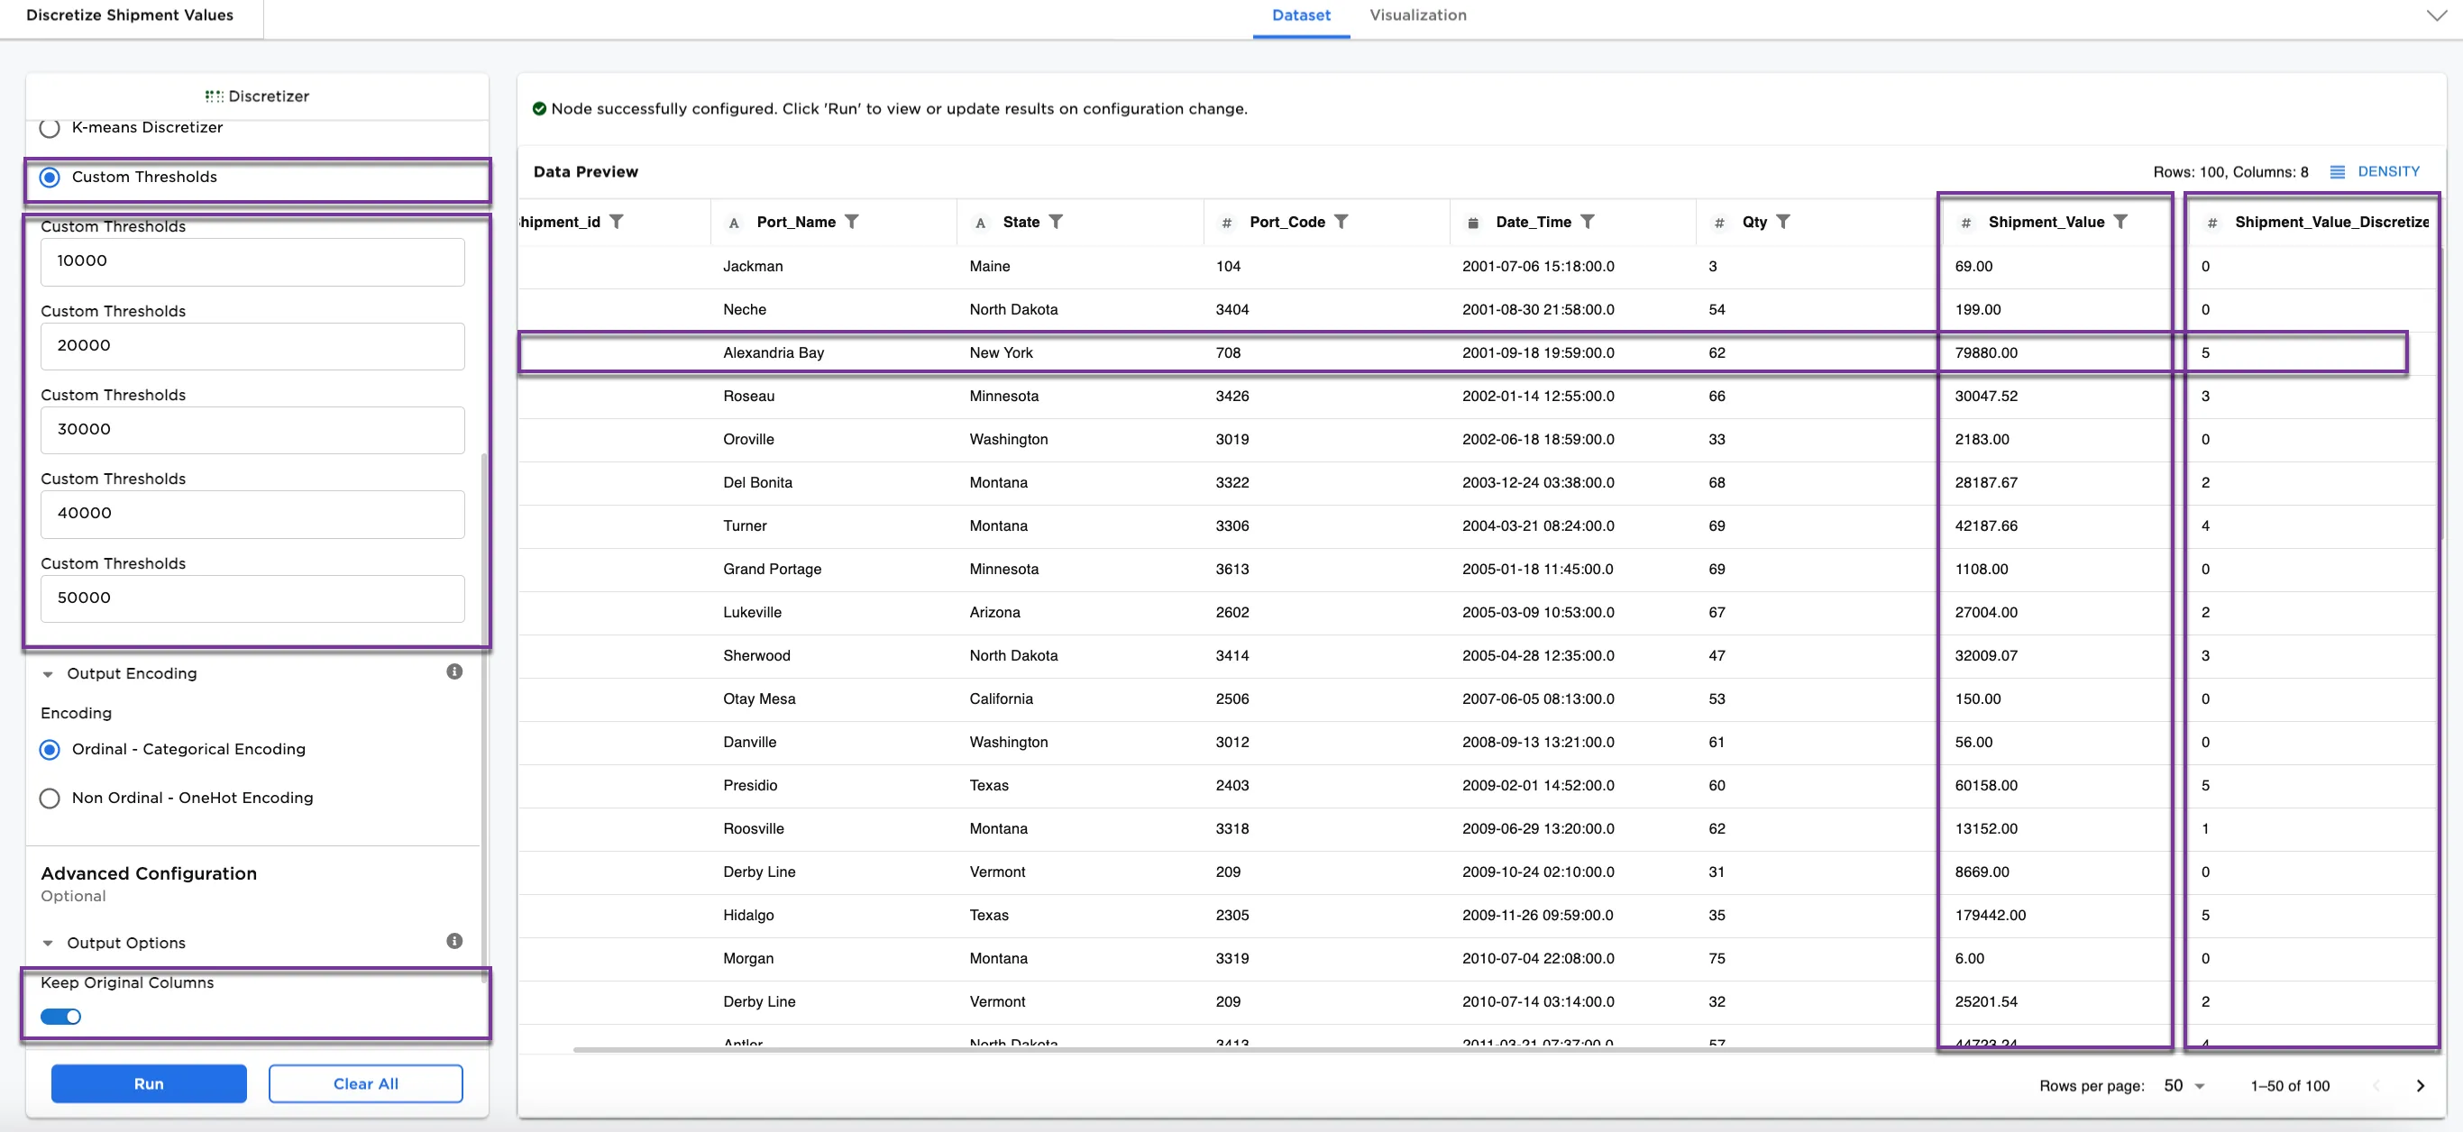Image resolution: width=2463 pixels, height=1132 pixels.
Task: Click the DENSITY view icon above the table
Action: [x=2339, y=171]
